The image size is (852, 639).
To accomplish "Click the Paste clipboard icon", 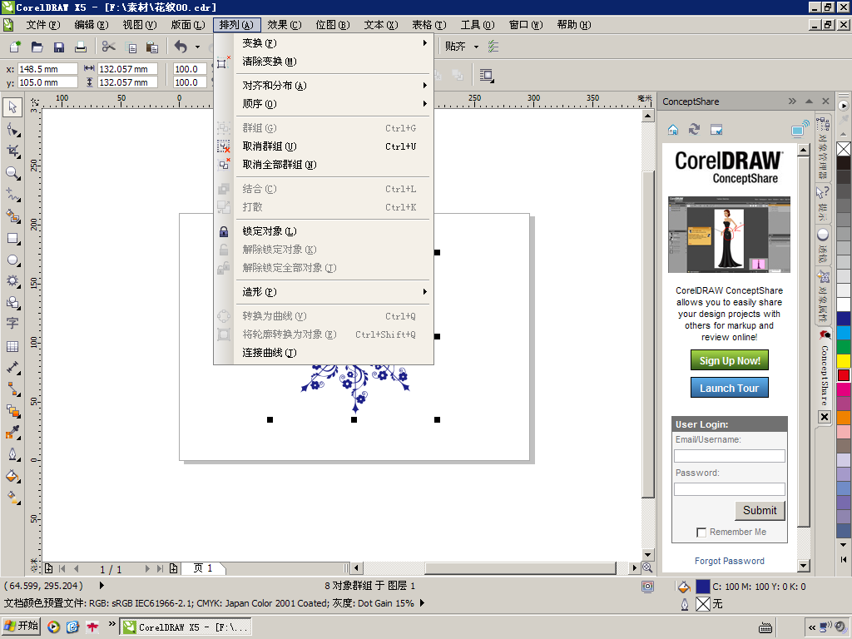I will coord(153,47).
